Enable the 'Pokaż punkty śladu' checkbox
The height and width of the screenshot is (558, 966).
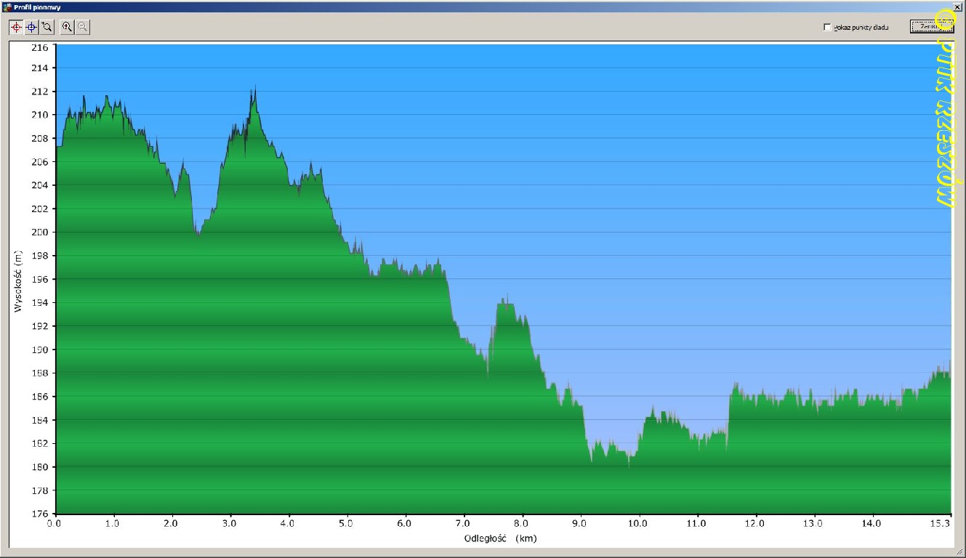coord(827,28)
